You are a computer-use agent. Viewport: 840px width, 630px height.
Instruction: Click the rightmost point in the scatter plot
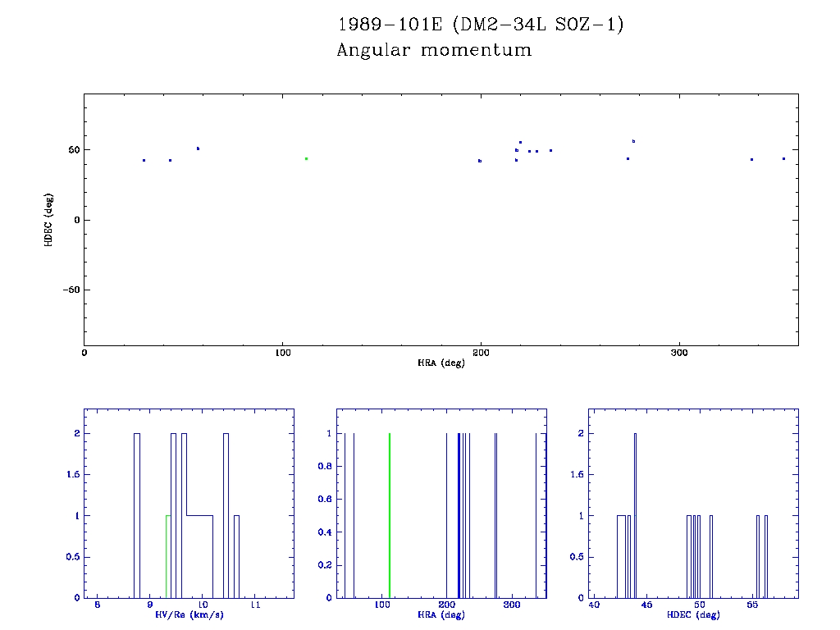(x=783, y=158)
